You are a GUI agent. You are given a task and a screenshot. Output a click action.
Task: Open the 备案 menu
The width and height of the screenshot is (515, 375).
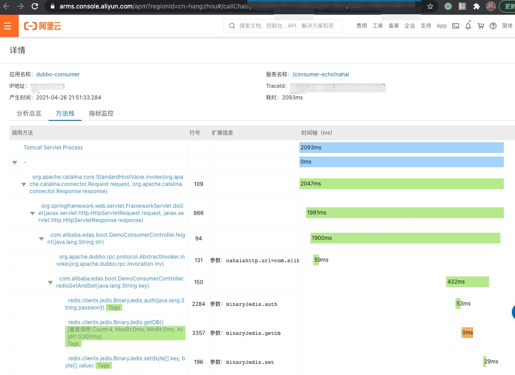coord(394,26)
